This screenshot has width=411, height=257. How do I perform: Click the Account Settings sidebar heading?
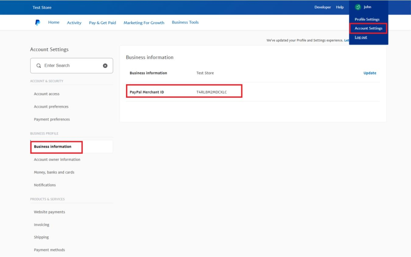click(x=49, y=50)
